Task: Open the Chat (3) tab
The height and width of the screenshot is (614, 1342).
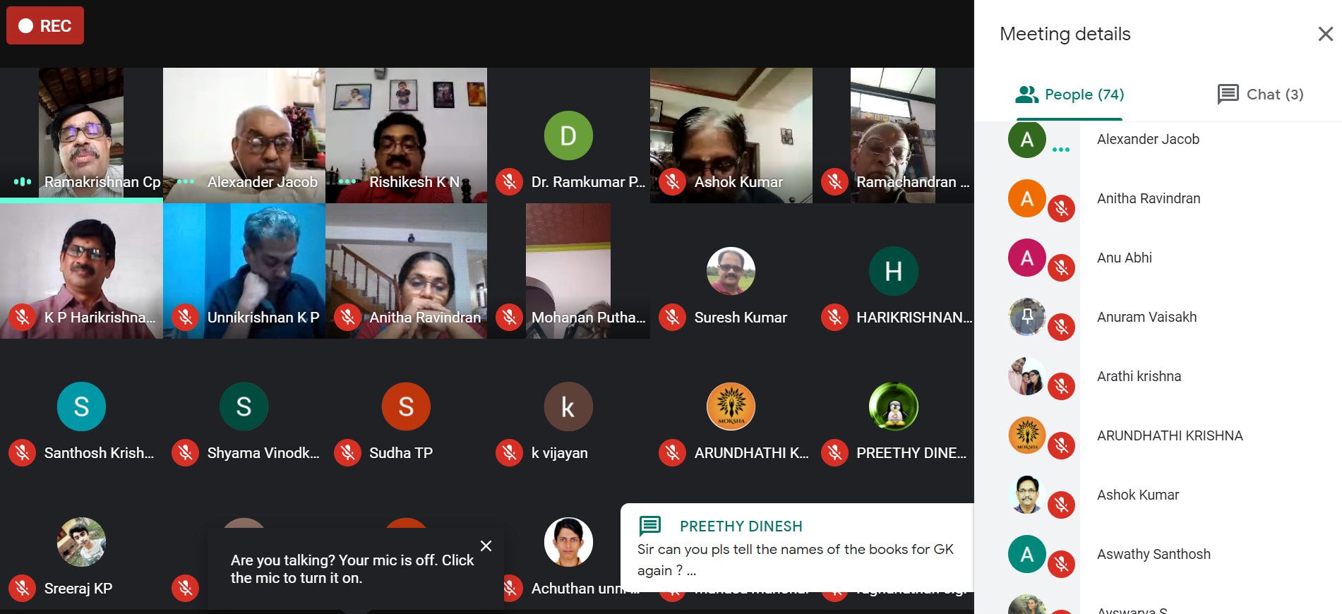Action: [x=1260, y=95]
